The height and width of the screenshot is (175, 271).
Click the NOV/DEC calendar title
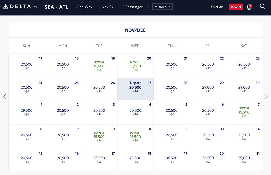click(135, 30)
